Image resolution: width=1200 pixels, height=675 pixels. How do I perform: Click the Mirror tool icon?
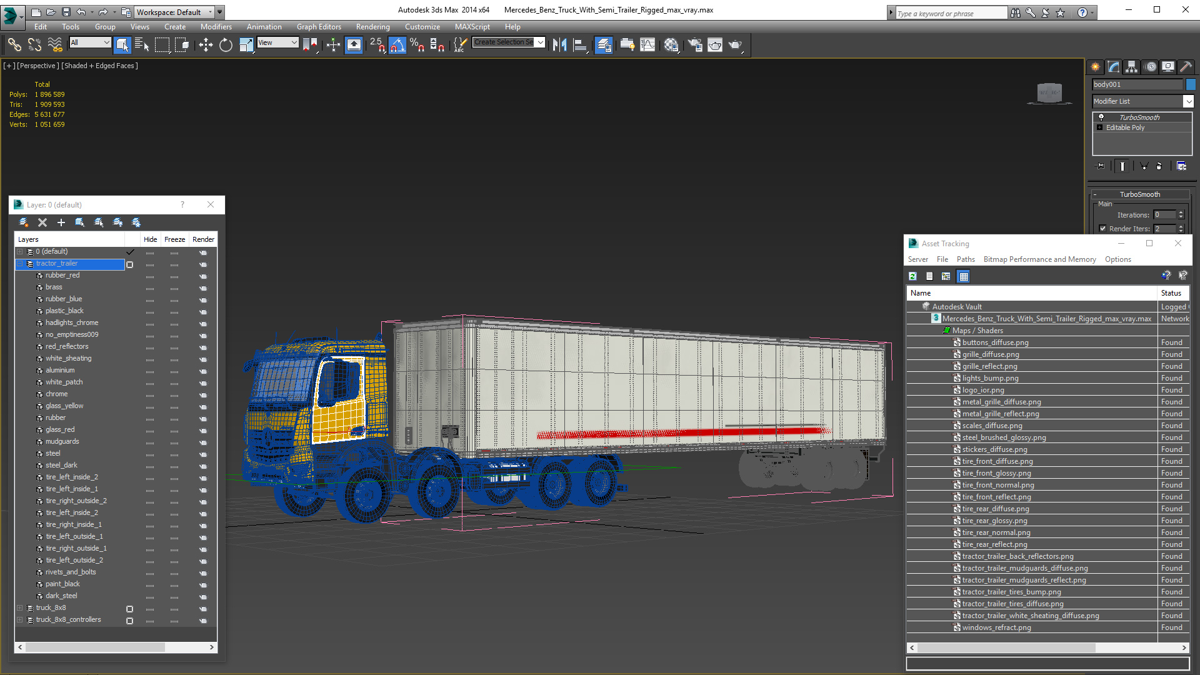pyautogui.click(x=560, y=44)
